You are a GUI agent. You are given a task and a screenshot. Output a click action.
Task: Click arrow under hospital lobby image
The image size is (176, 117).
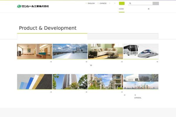51,62
